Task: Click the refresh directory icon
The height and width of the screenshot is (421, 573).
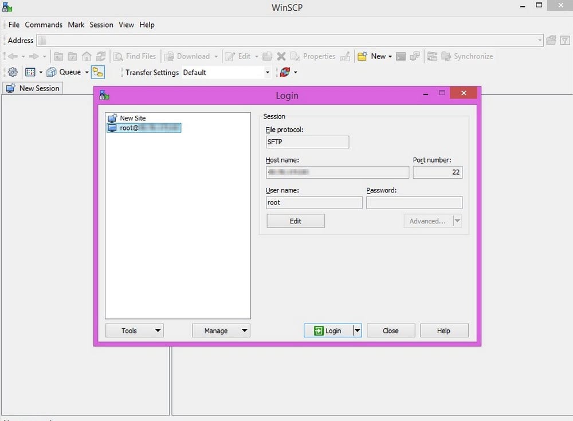Action: [100, 56]
